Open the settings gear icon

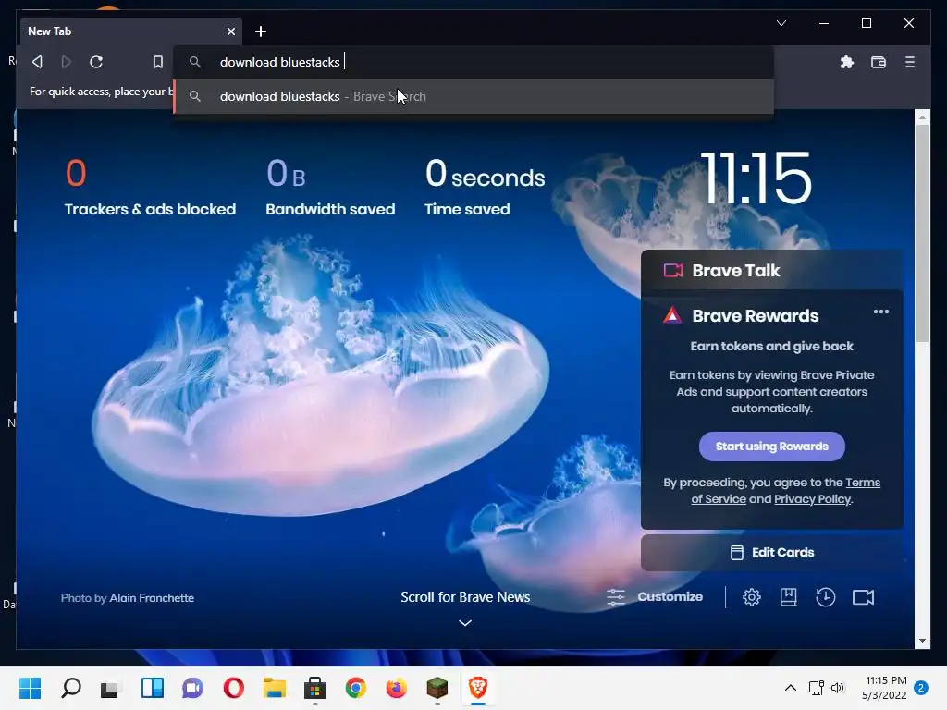(x=751, y=597)
